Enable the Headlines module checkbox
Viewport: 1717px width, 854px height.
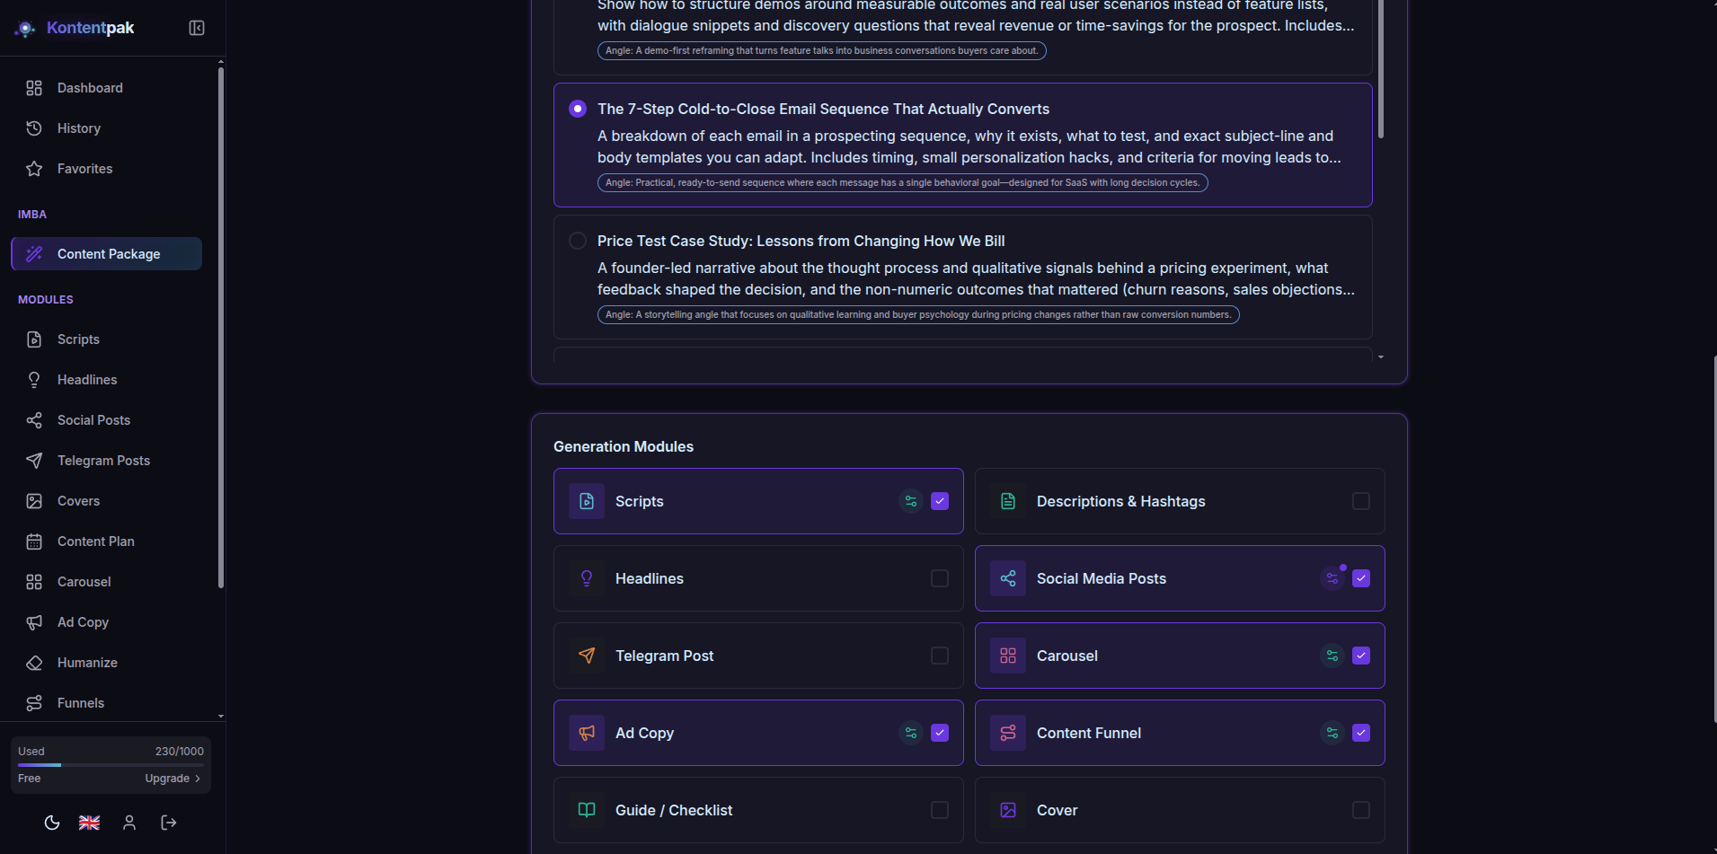click(940, 578)
